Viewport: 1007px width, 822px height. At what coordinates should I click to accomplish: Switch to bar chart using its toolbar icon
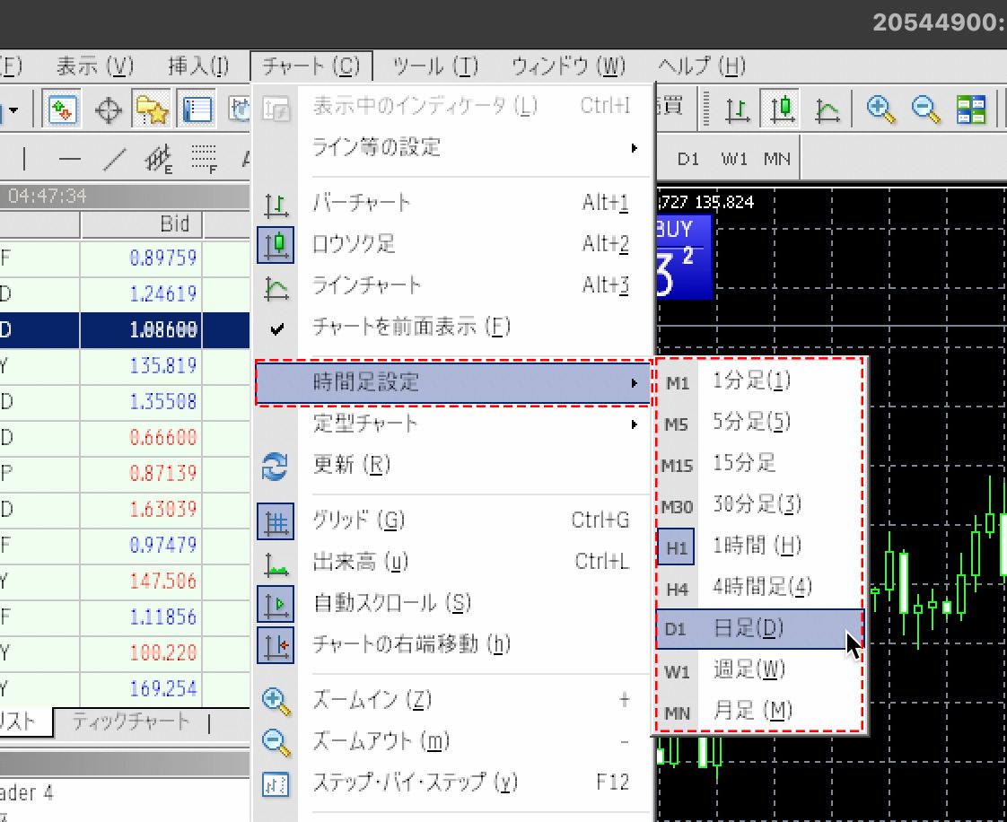click(736, 109)
